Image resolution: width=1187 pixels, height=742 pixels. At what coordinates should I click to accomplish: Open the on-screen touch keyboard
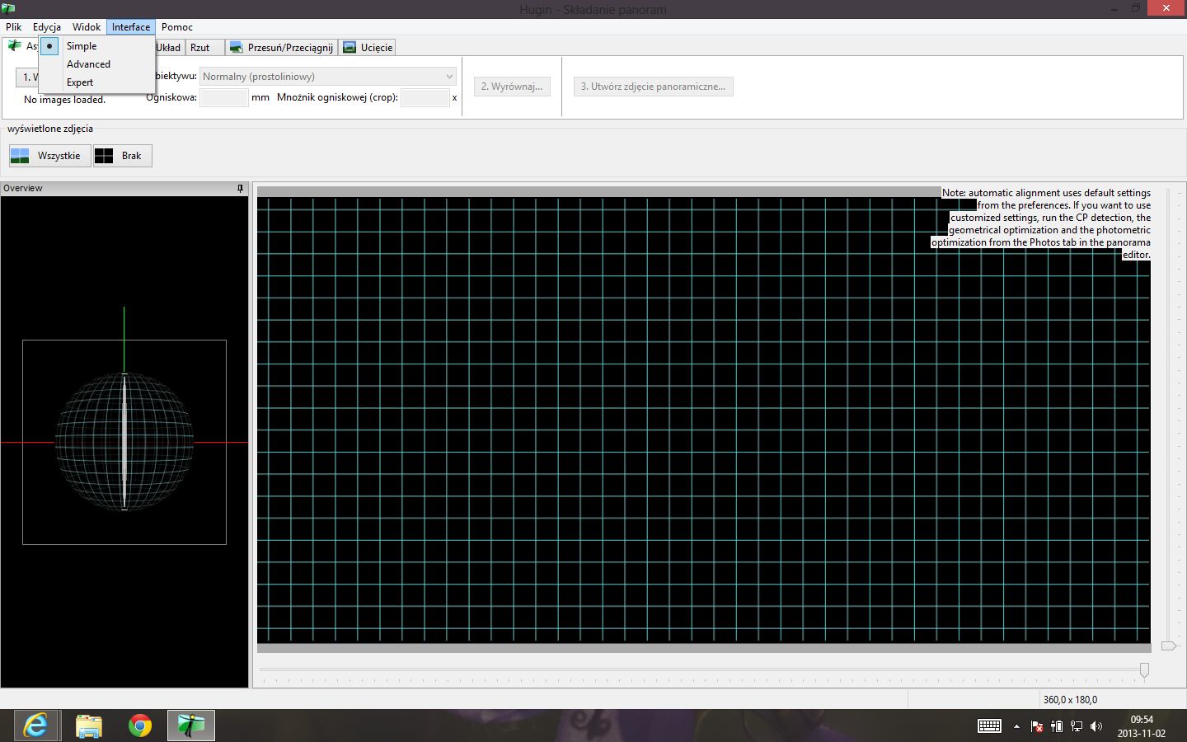pyautogui.click(x=989, y=726)
